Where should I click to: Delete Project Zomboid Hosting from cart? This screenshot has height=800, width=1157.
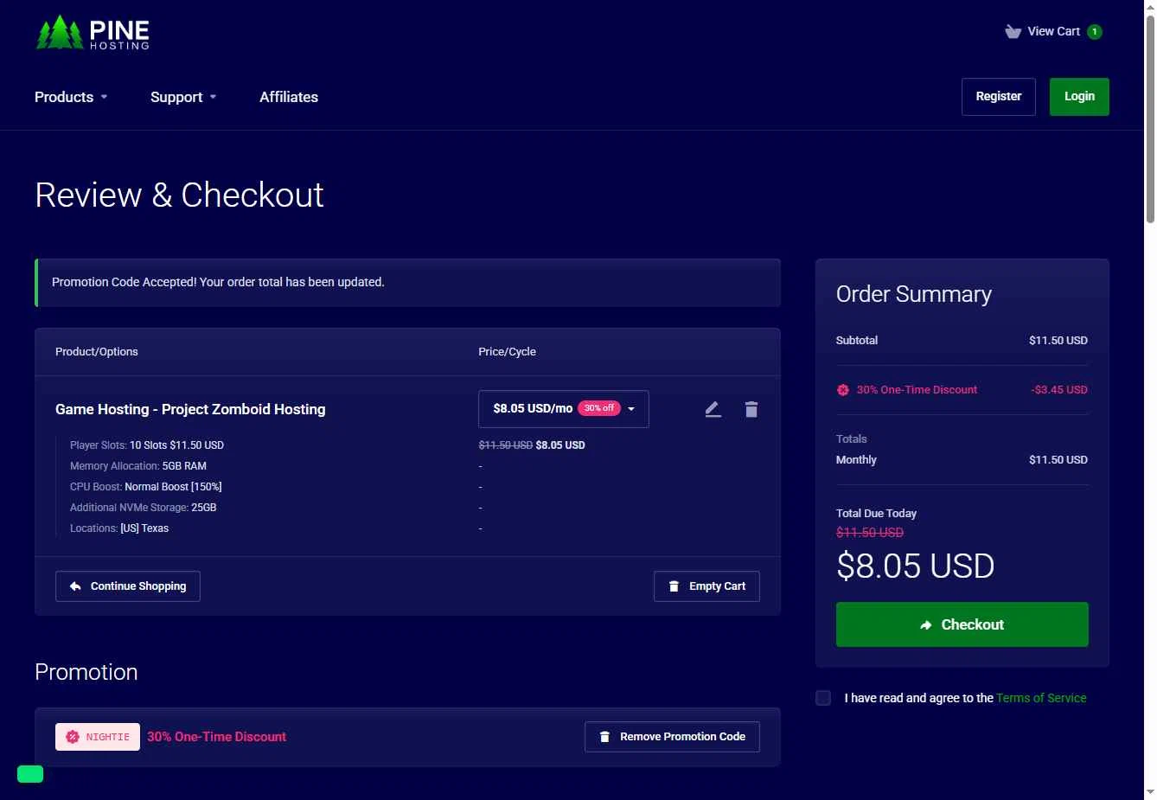pos(751,409)
